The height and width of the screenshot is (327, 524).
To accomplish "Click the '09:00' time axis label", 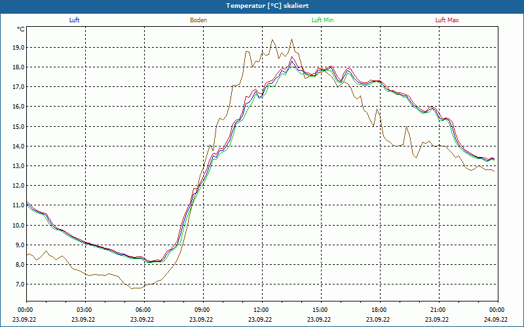I will click(x=203, y=309).
